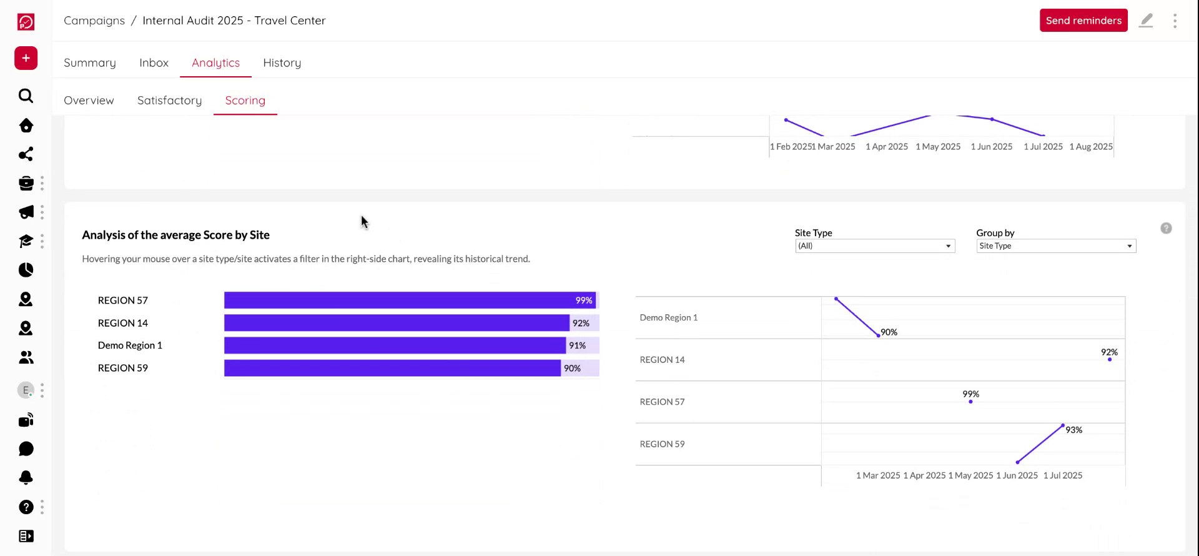Click the 93% point on REGION 59 trend

1063,426
